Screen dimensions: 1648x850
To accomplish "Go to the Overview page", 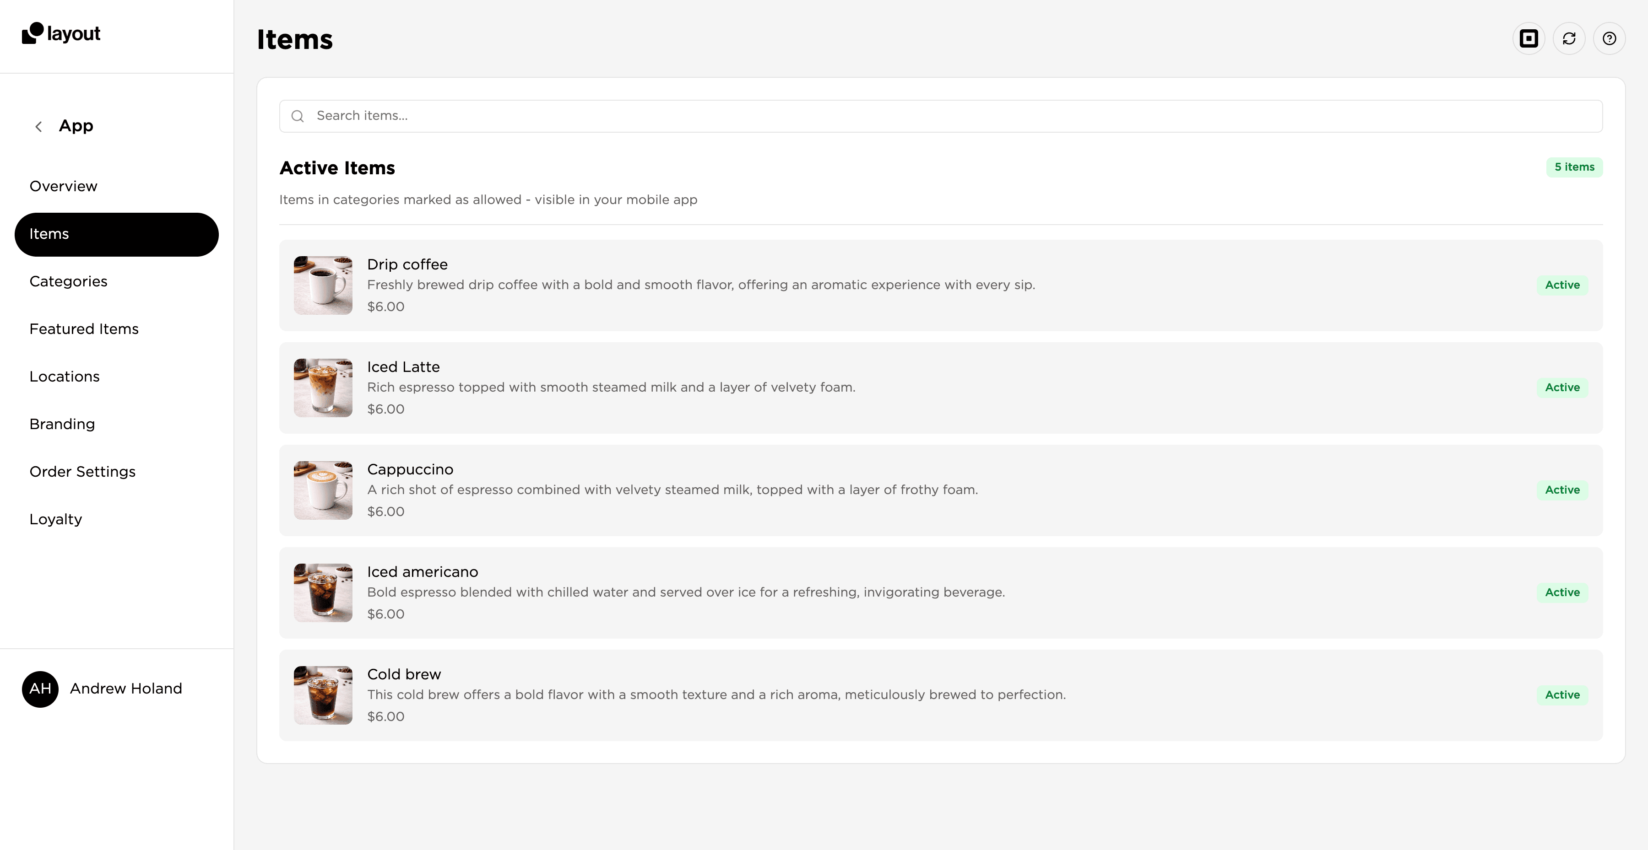I will [63, 186].
